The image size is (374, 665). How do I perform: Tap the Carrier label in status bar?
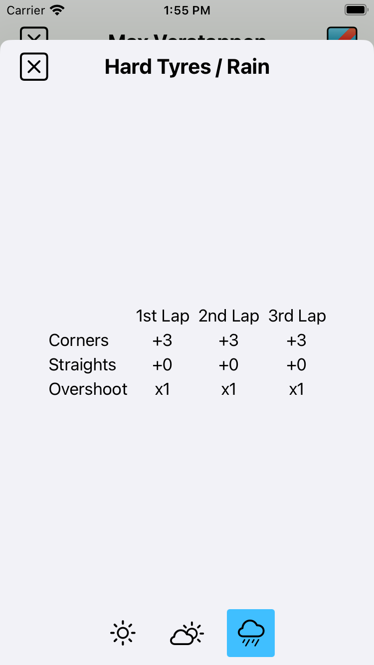[26, 10]
